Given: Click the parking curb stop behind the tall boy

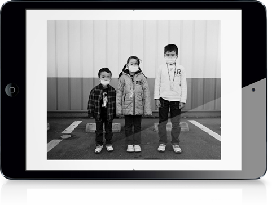Looking at the screenshot, I should (x=172, y=127).
